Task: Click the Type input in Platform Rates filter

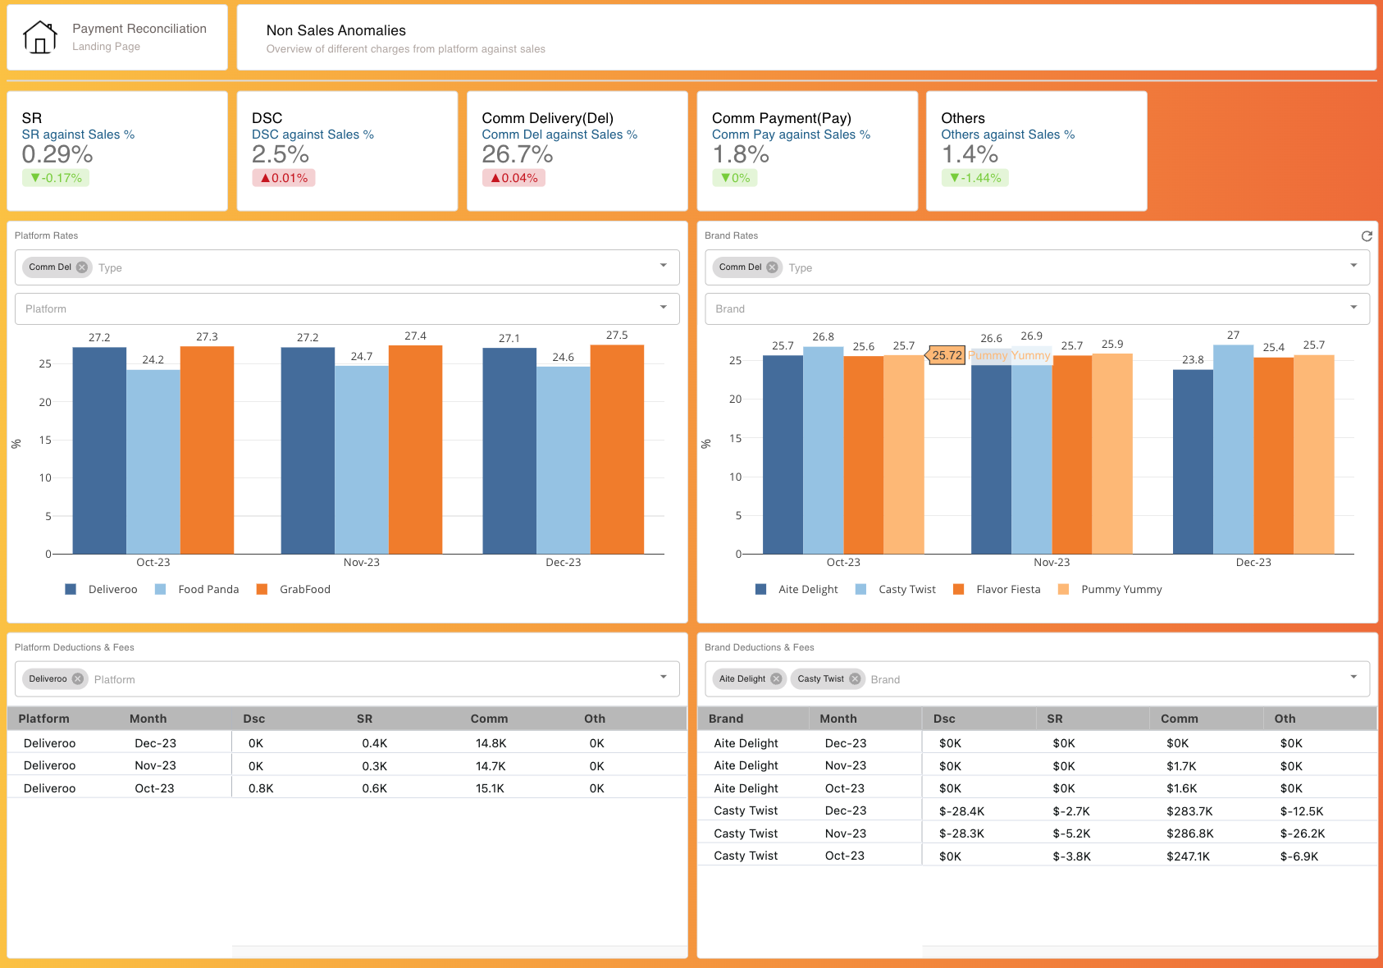Action: coord(373,267)
